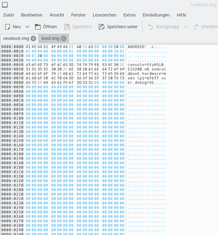Click the Rückgängig undo arrow icon
The height and width of the screenshot is (235, 218).
(151, 27)
